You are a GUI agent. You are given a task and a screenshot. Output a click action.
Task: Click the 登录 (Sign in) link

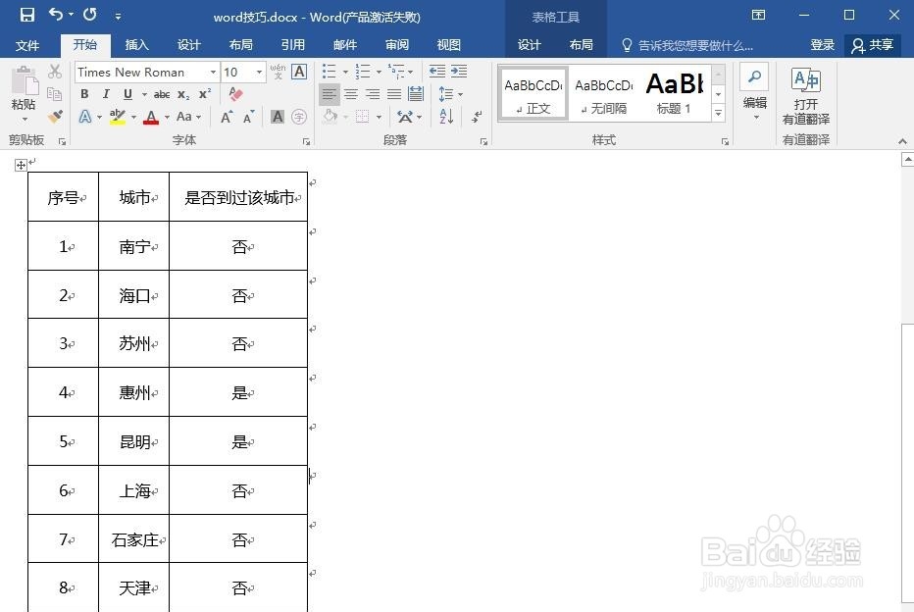click(x=822, y=44)
